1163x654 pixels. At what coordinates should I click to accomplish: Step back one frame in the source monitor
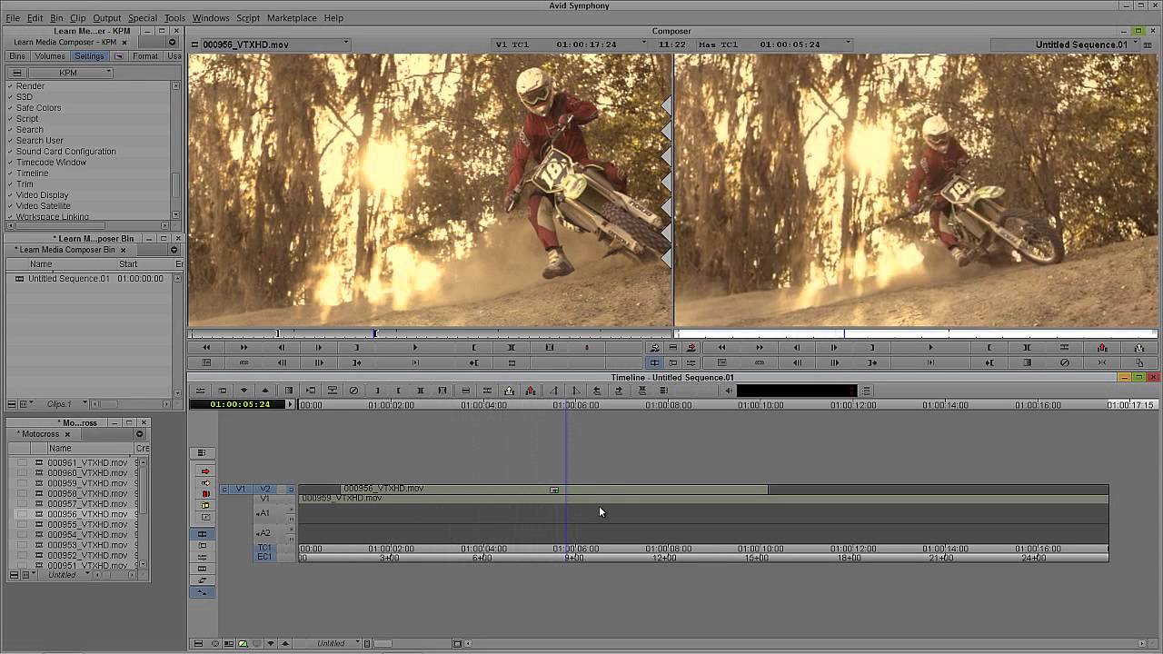[281, 347]
